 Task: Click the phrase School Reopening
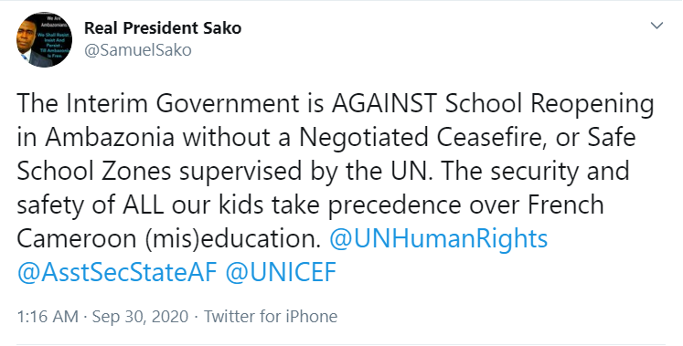(550, 104)
